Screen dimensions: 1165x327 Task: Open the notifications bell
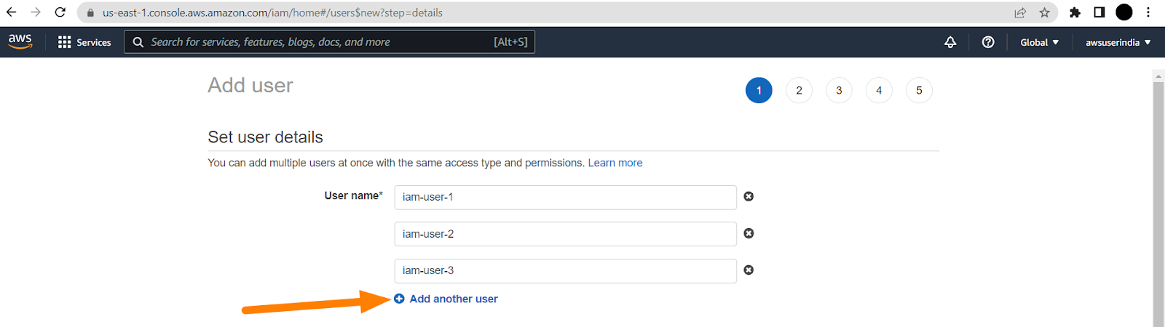click(950, 42)
